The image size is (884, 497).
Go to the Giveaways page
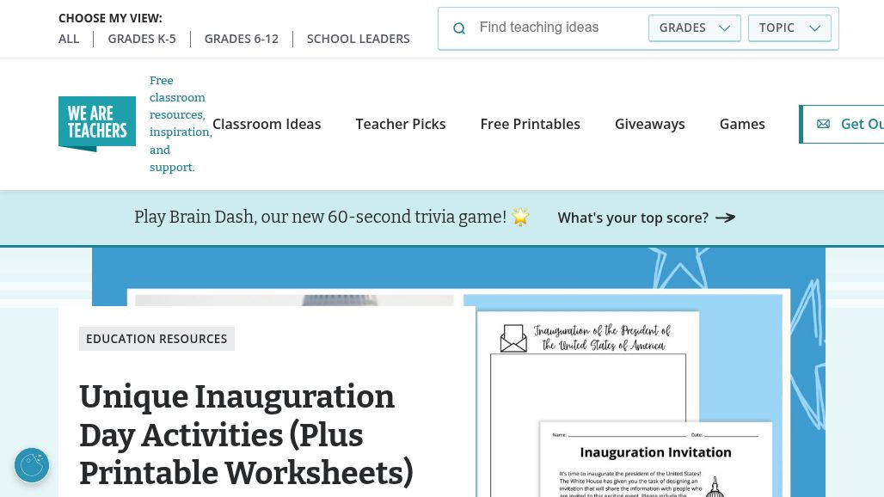click(649, 124)
